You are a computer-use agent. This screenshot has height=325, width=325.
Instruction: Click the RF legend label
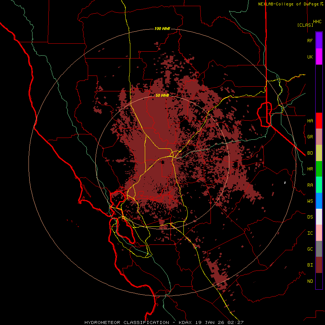pos(310,40)
